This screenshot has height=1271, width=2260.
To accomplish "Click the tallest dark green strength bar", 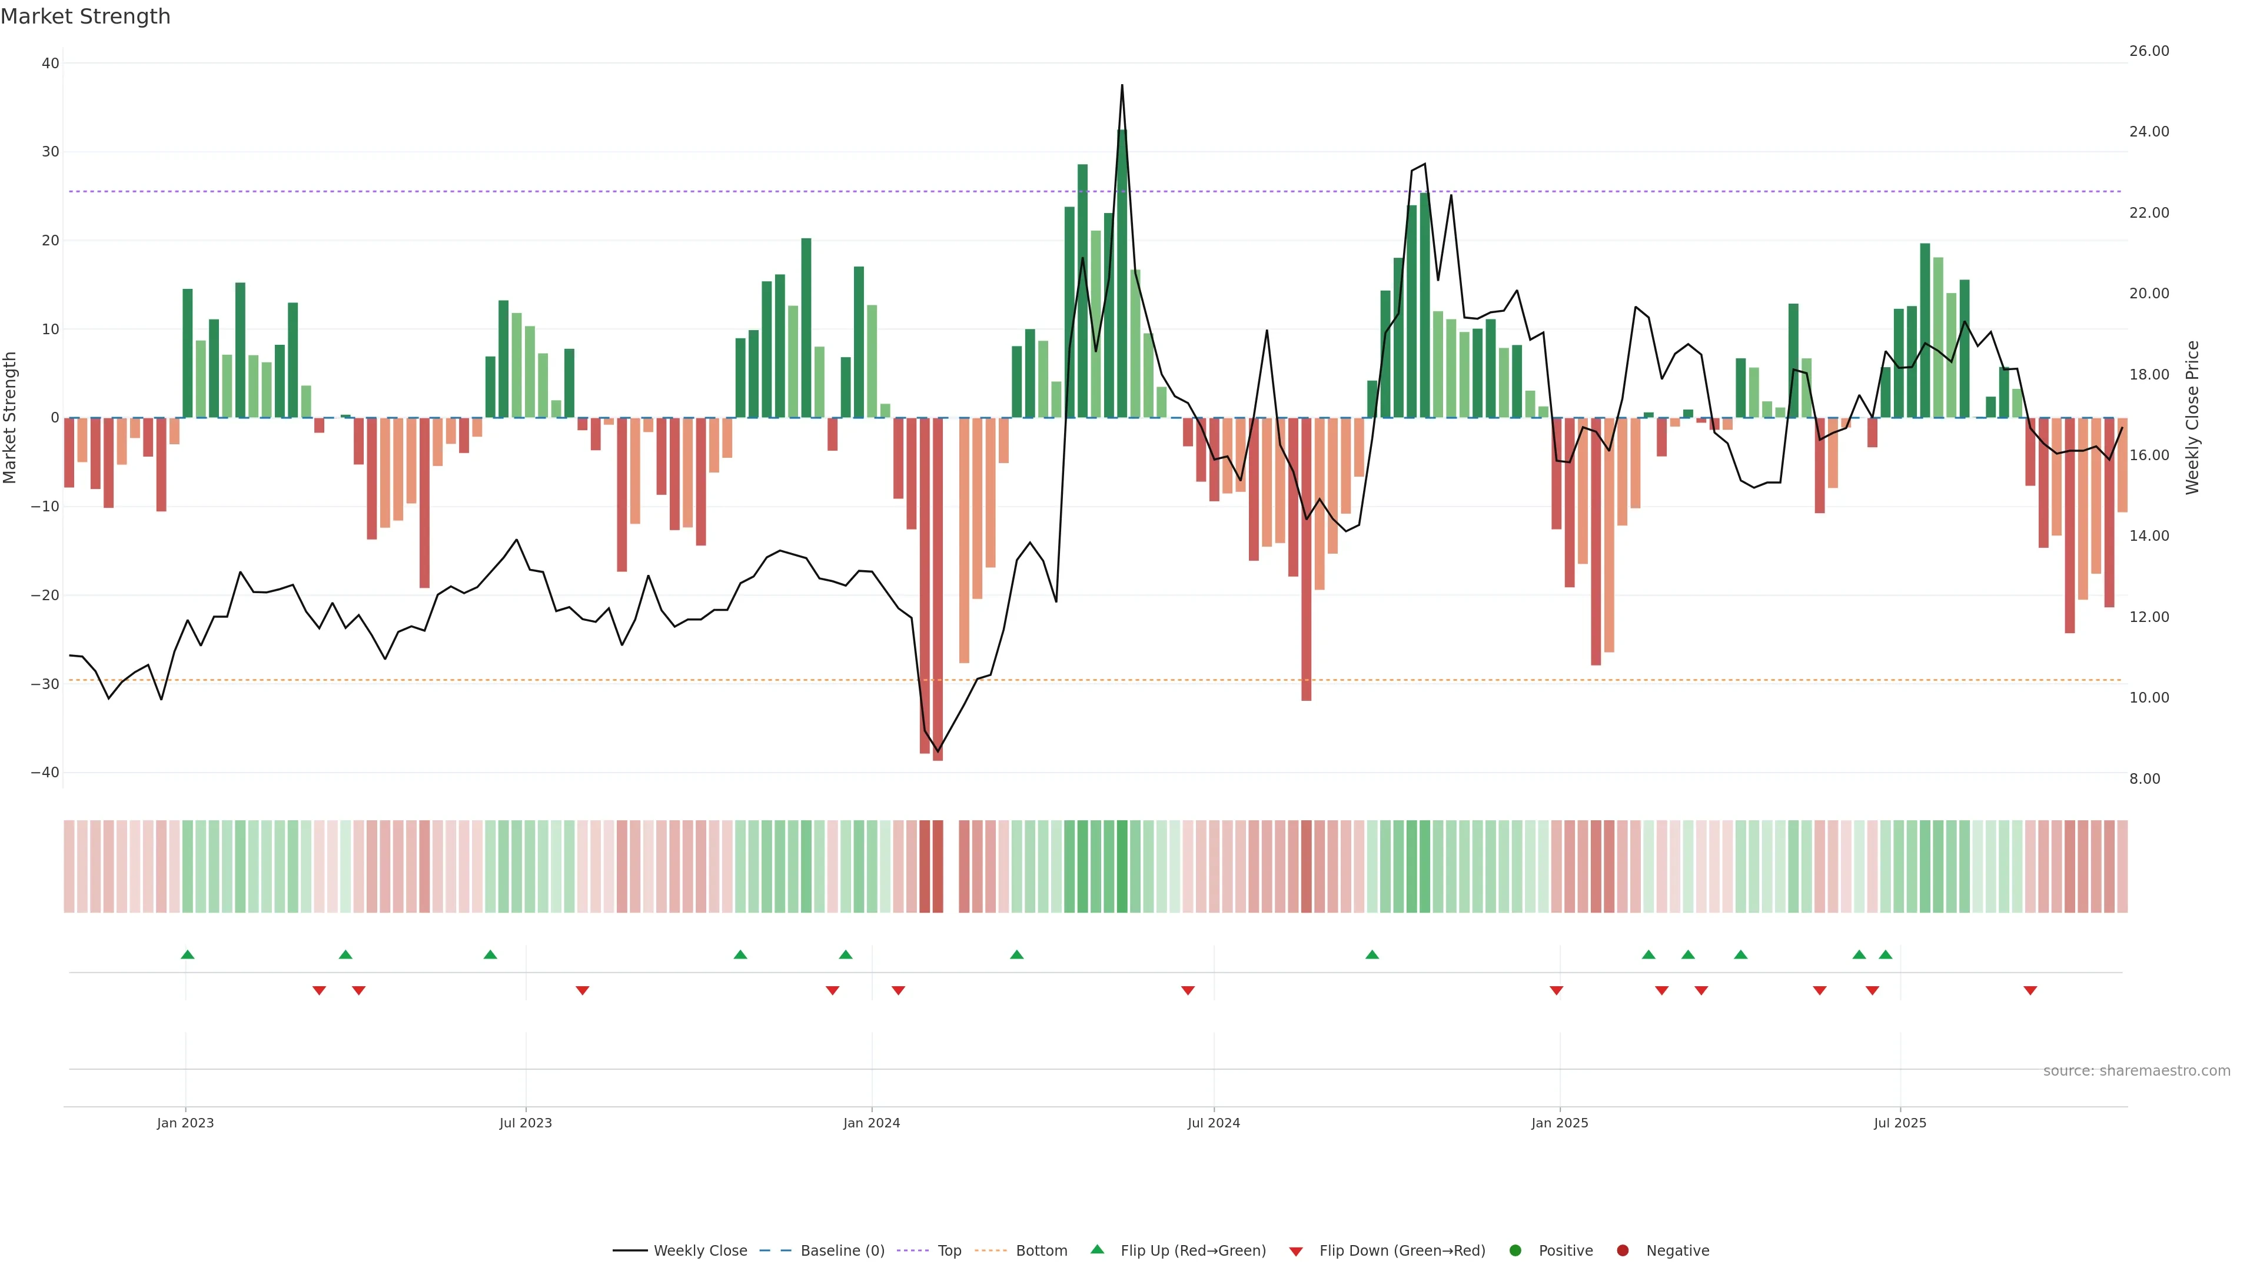I will [x=1122, y=281].
